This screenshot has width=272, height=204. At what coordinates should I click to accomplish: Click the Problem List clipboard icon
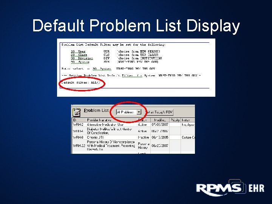[x=76, y=112]
